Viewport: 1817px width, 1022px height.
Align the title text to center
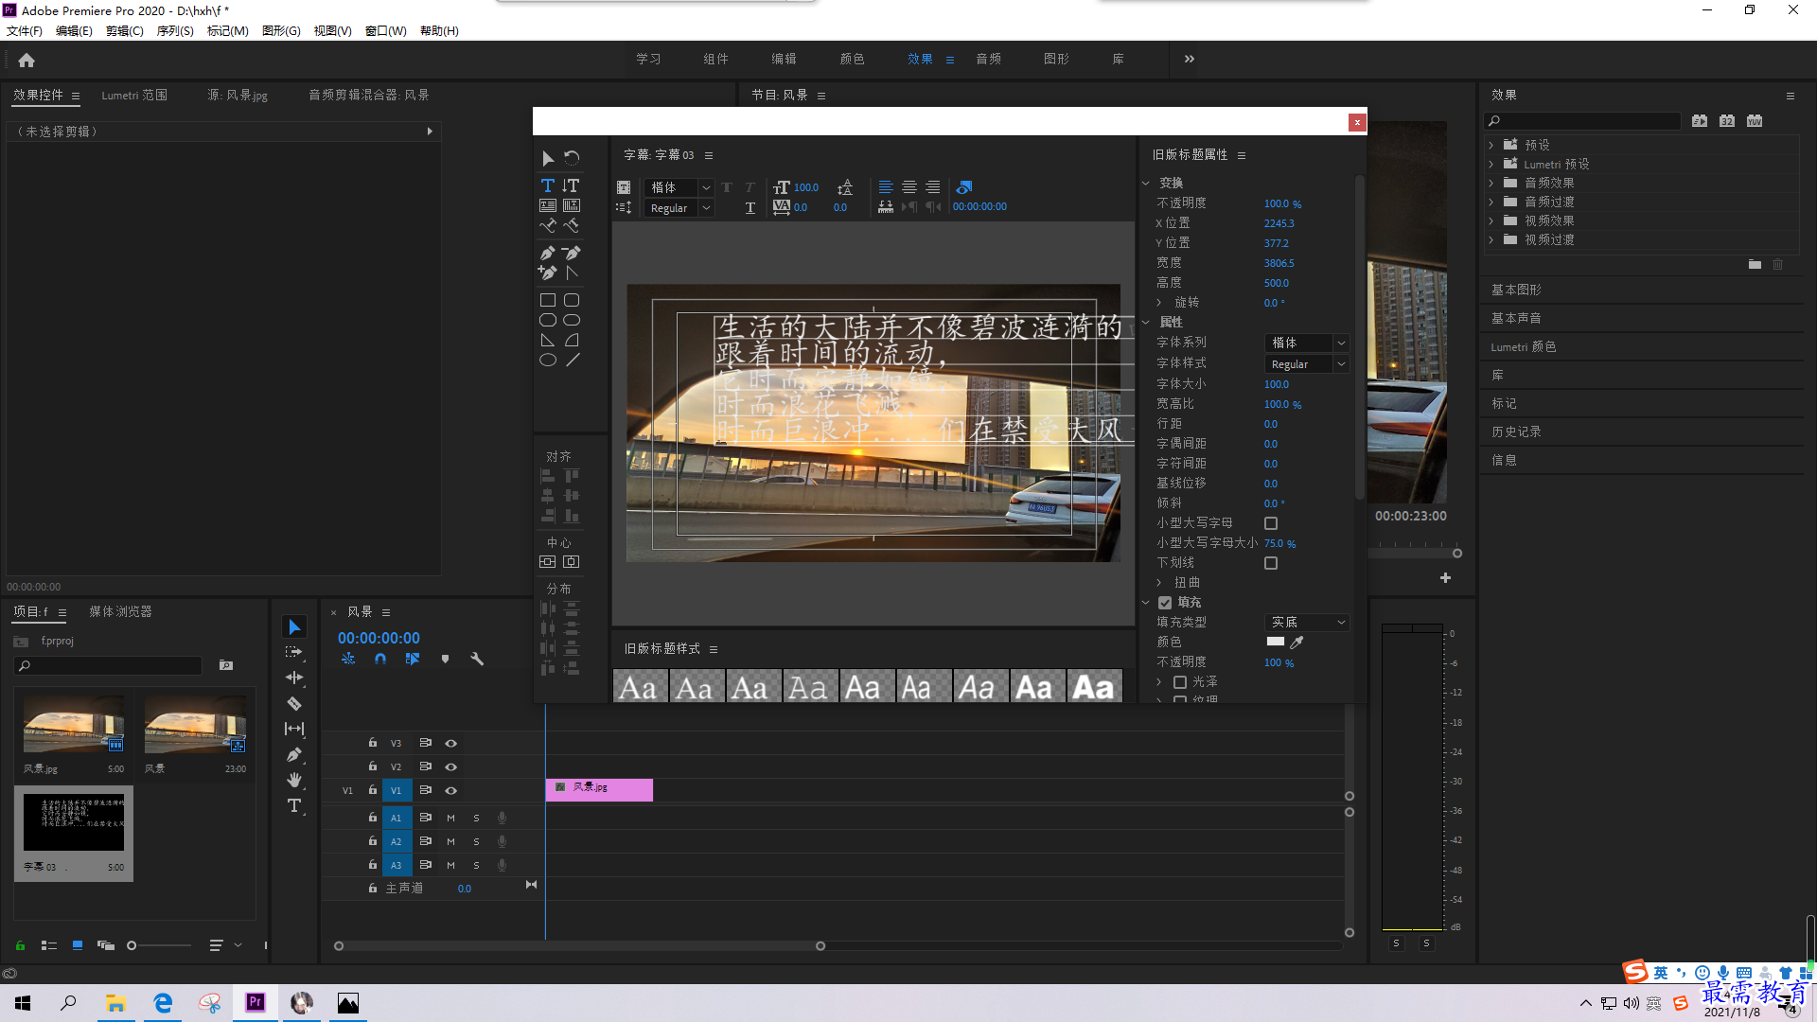[x=908, y=187]
